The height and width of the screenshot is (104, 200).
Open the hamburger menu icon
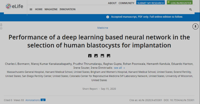(x=31, y=9)
